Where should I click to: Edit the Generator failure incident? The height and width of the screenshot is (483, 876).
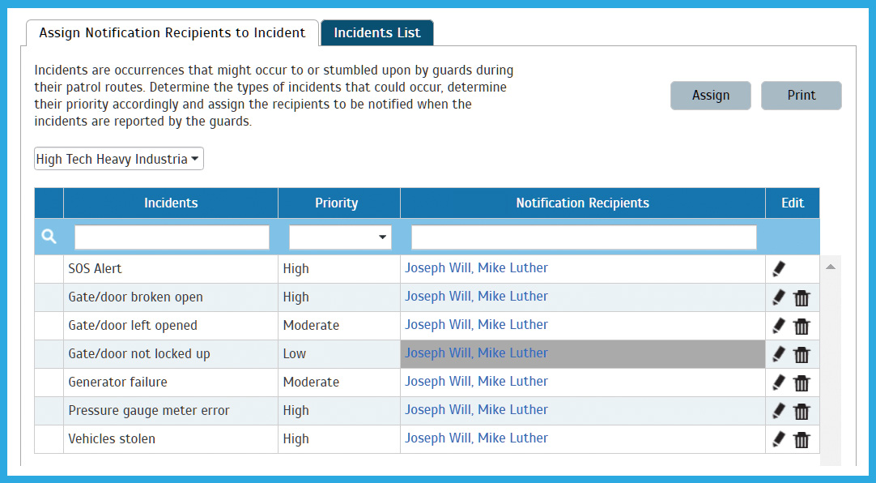[x=779, y=383]
